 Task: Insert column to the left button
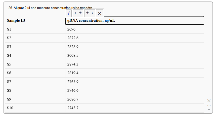[78, 13]
